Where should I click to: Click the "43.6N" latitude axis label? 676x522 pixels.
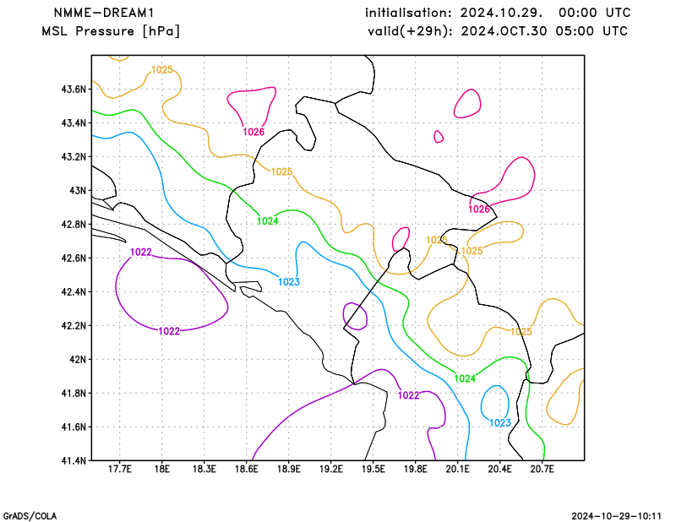coord(74,90)
